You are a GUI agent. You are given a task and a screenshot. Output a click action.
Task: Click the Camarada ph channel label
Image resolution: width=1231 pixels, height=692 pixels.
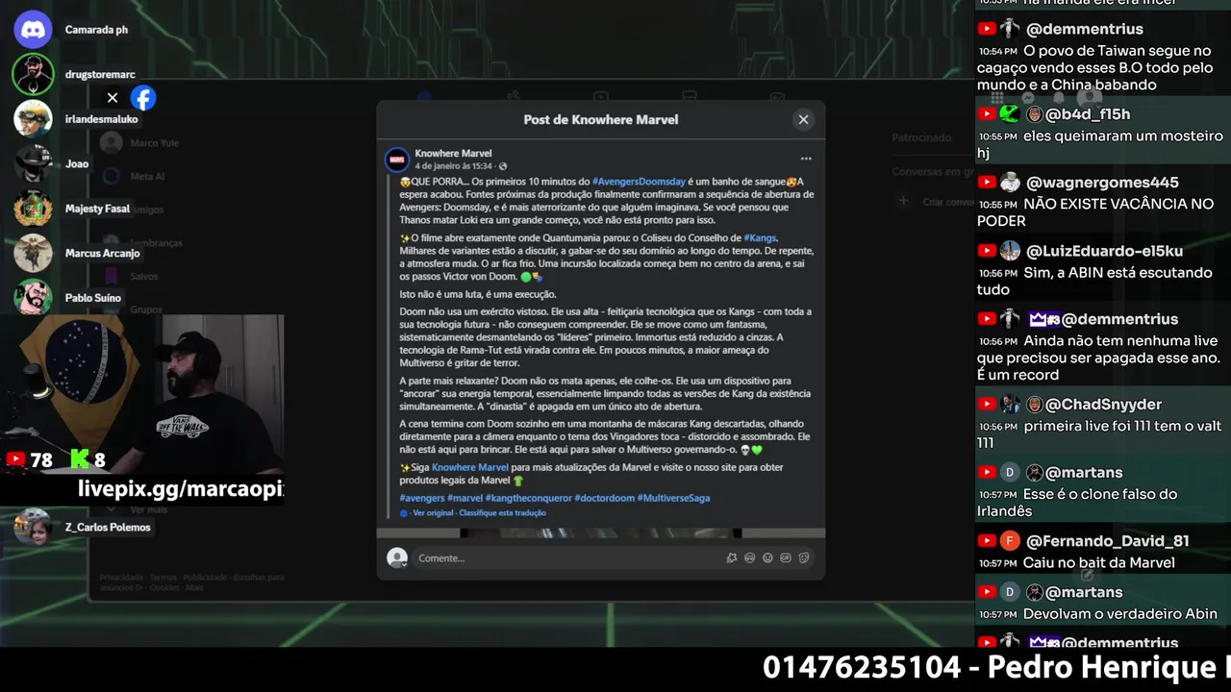[96, 30]
